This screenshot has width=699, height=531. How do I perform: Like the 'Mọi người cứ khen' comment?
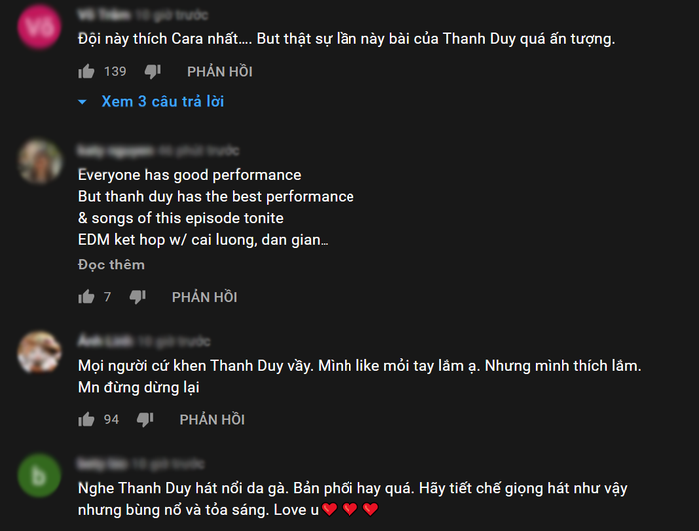(86, 420)
